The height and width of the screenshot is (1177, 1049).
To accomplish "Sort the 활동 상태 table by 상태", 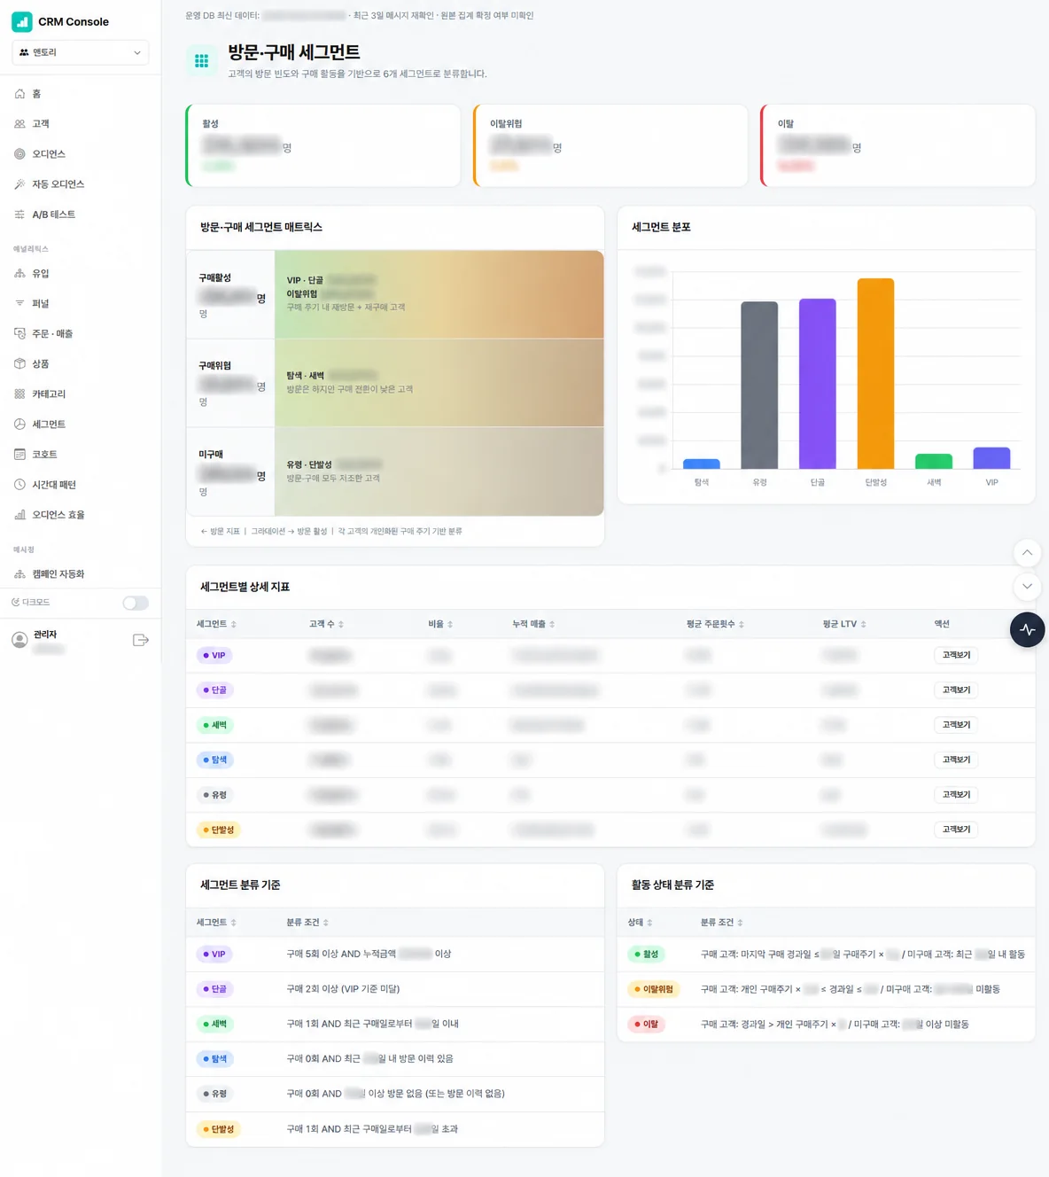I will [641, 923].
